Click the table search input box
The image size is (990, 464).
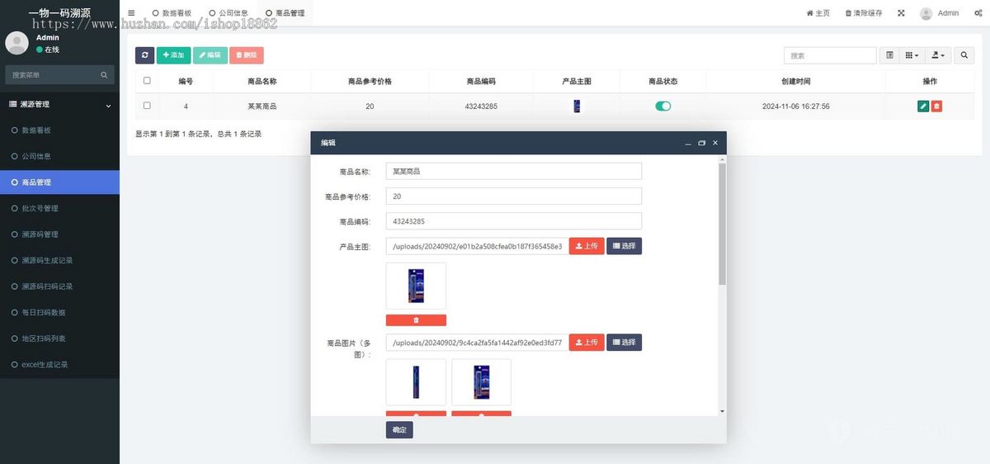click(830, 55)
